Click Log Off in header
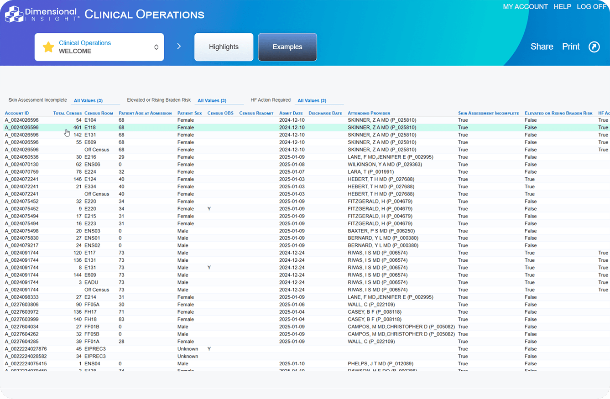610x399 pixels. [591, 7]
